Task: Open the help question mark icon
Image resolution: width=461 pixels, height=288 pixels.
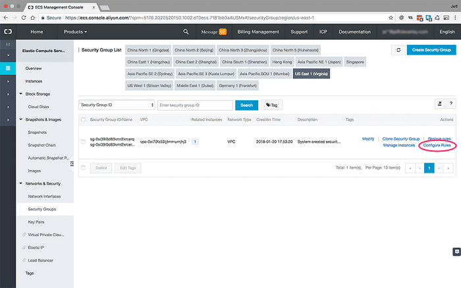Action: coord(451,103)
